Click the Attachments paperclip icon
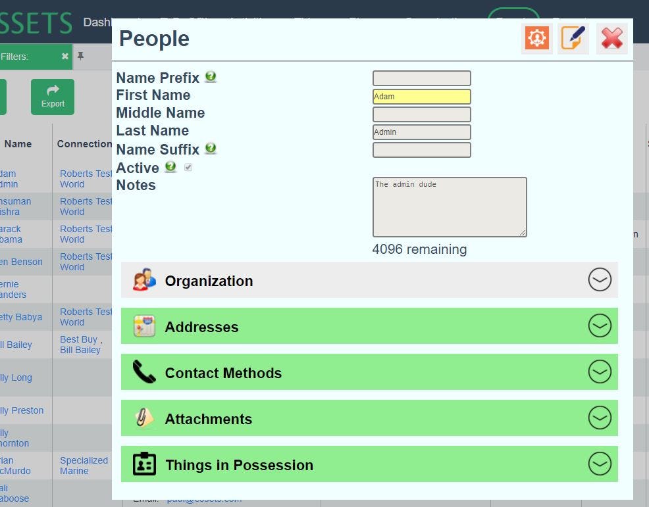The height and width of the screenshot is (507, 649). pos(144,418)
